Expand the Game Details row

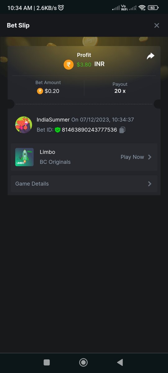point(84,184)
